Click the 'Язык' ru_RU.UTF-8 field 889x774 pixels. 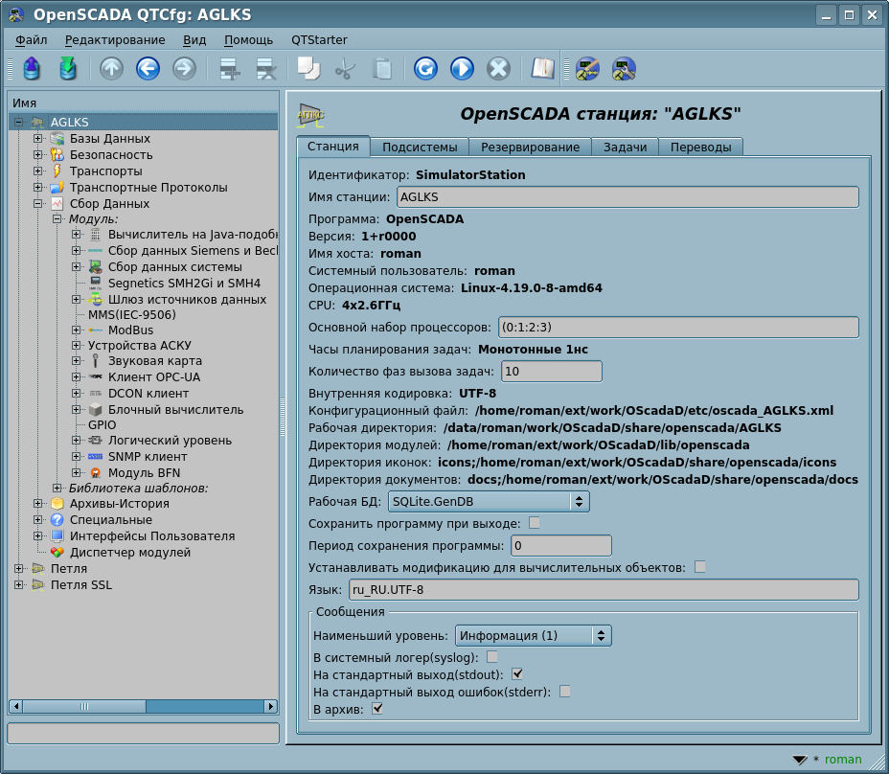[x=604, y=590]
